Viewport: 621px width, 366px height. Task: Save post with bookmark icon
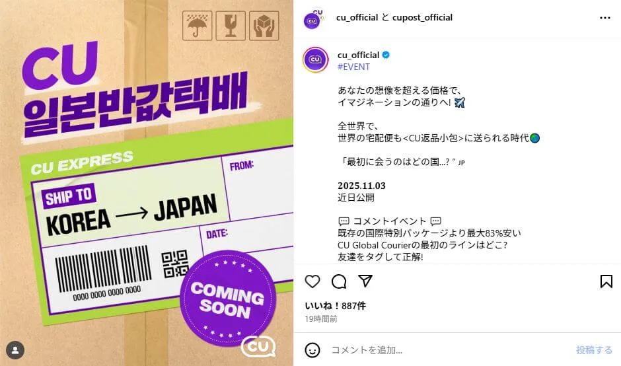[606, 281]
